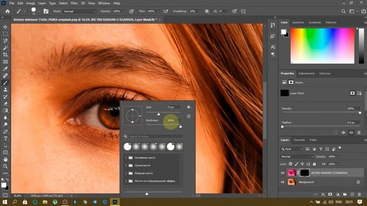This screenshot has width=367, height=206.
Task: Select the Lasso tool
Action: (x=5, y=41)
